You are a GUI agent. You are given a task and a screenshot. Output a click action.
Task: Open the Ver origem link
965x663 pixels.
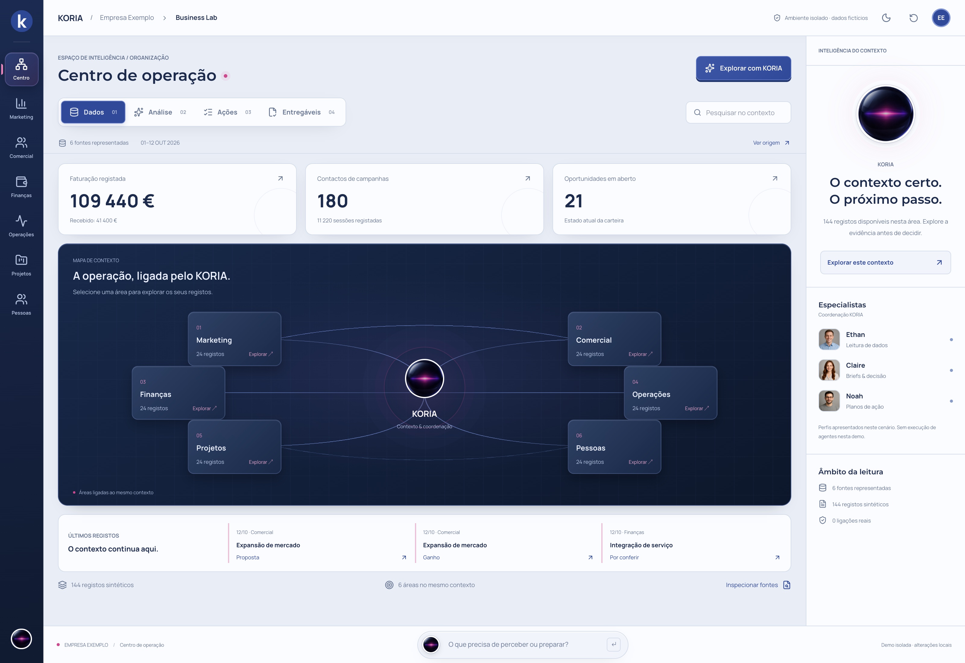pyautogui.click(x=771, y=143)
